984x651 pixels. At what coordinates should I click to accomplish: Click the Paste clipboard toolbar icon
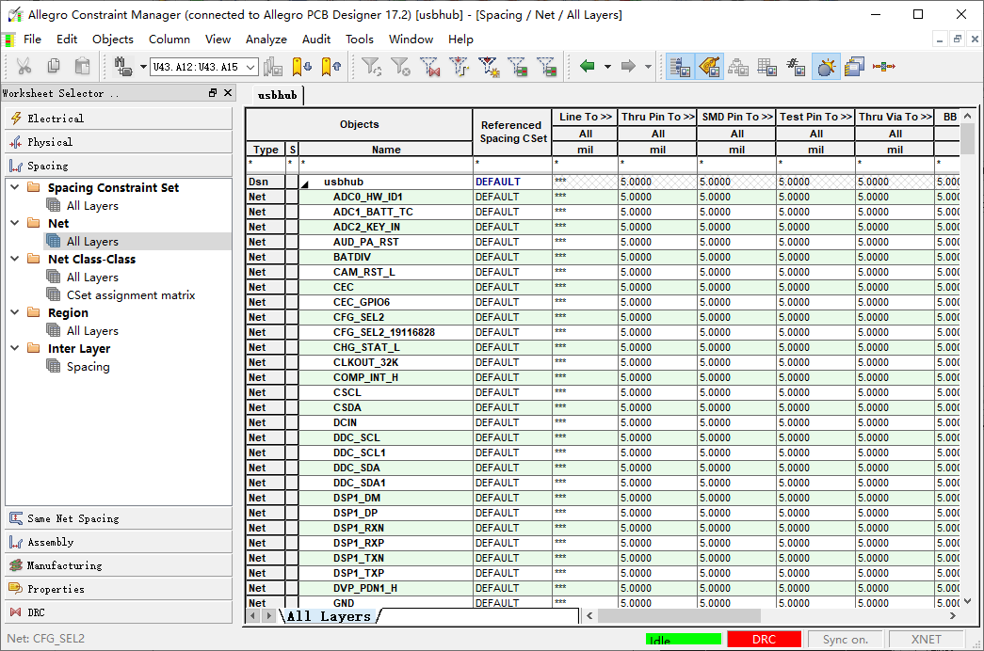[x=82, y=66]
